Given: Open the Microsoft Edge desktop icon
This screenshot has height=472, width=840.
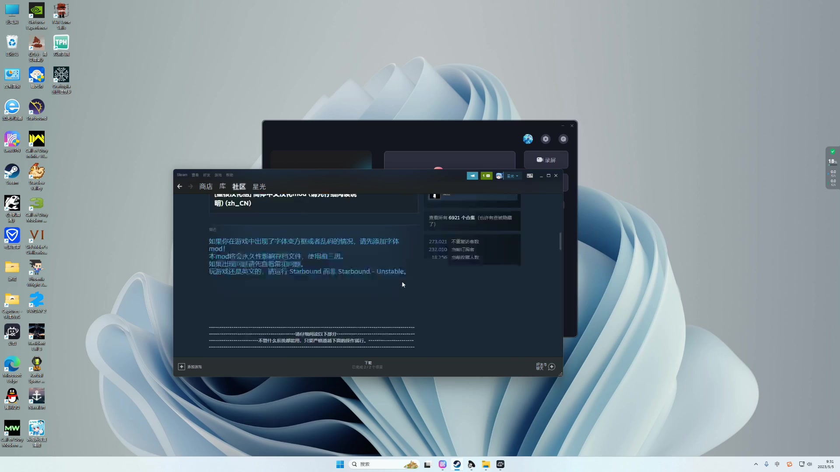Looking at the screenshot, I should pyautogui.click(x=12, y=369).
